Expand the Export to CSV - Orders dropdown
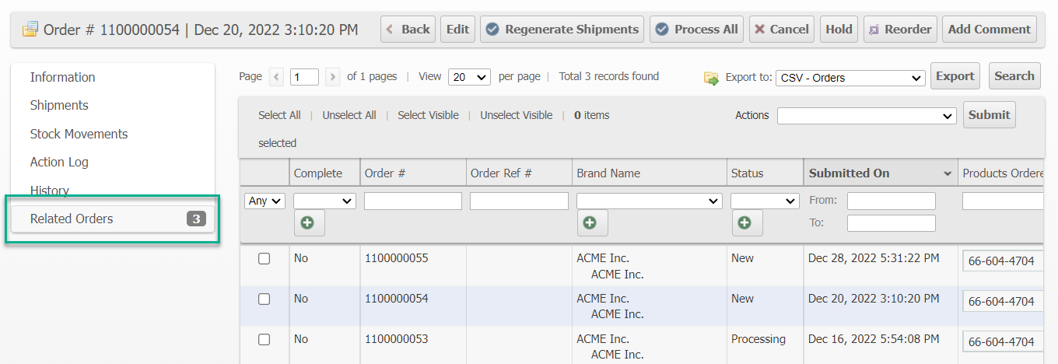Viewport: 1058px width, 364px height. [x=850, y=78]
